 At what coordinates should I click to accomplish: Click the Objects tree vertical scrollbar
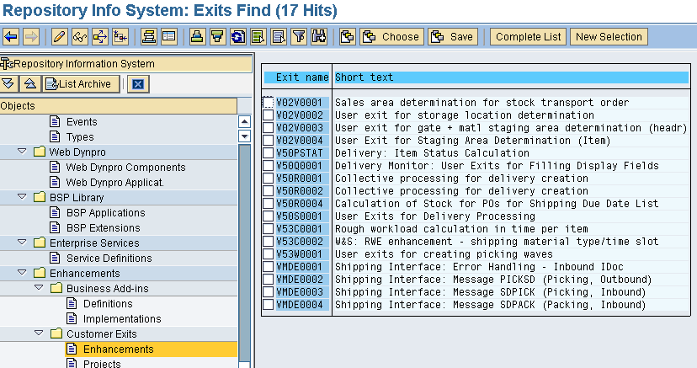[x=244, y=253]
